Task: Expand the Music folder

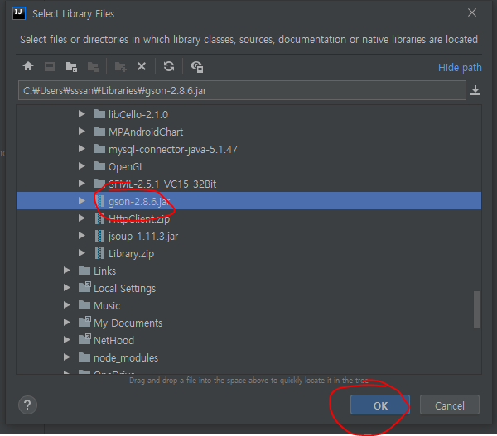Action: point(67,305)
